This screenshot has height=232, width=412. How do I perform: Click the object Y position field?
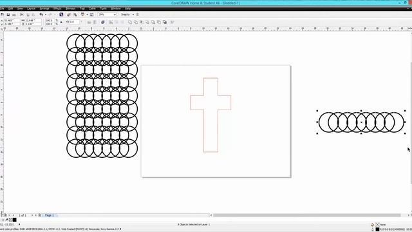point(12,24)
